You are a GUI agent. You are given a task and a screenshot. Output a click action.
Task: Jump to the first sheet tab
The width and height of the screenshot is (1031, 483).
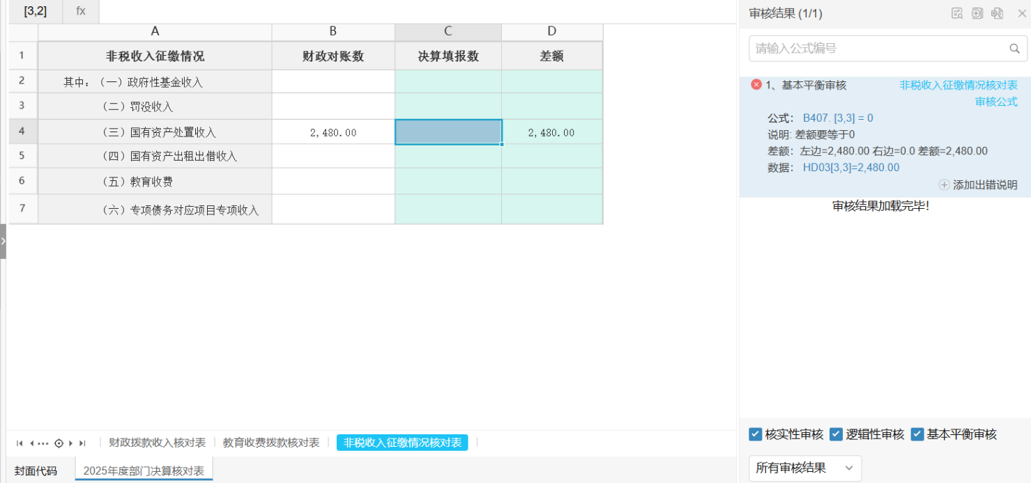20,443
